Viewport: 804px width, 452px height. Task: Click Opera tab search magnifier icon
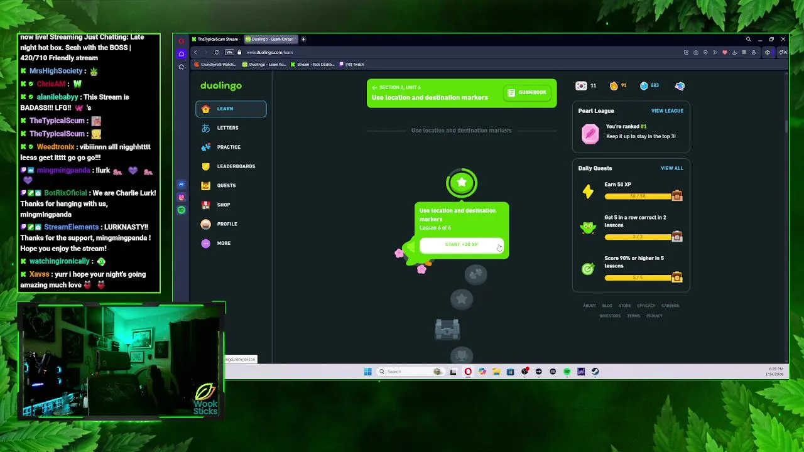(x=748, y=40)
